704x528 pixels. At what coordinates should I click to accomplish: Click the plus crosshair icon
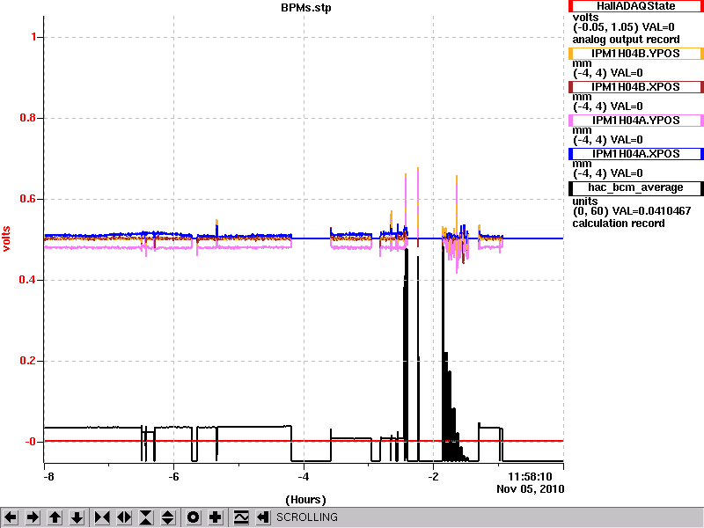coord(216,517)
